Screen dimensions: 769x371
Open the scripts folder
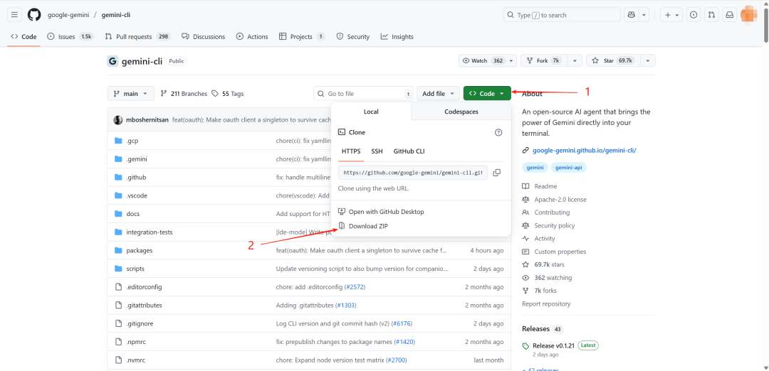pyautogui.click(x=135, y=269)
